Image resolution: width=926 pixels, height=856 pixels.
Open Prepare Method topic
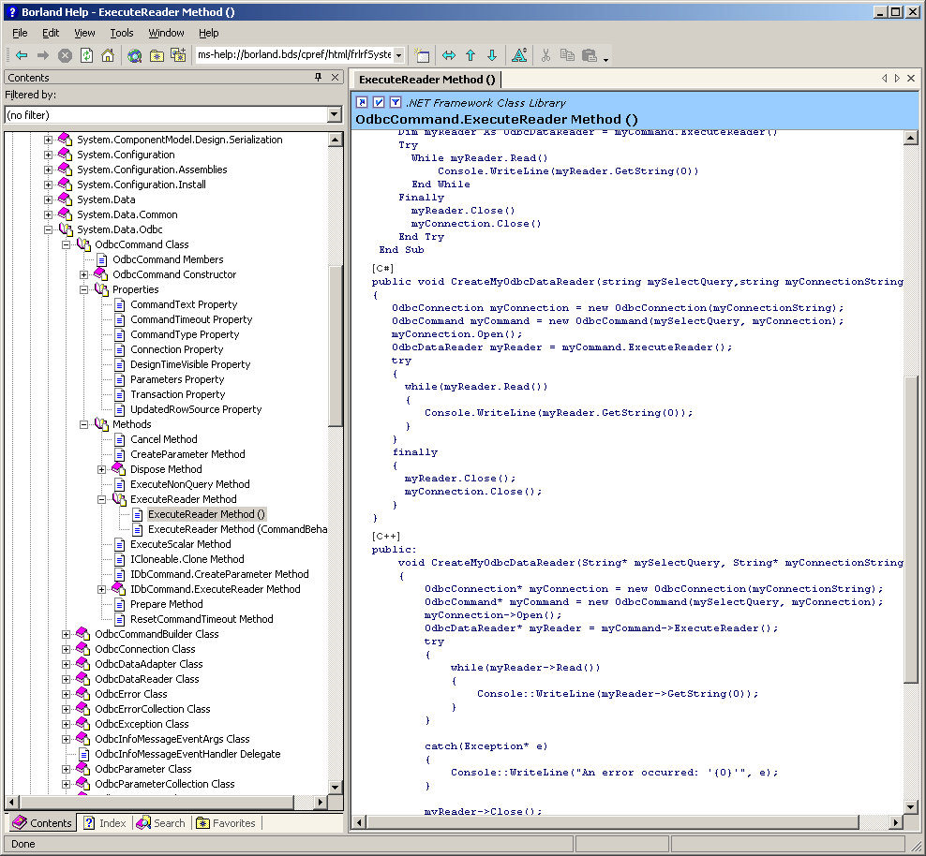pos(166,604)
